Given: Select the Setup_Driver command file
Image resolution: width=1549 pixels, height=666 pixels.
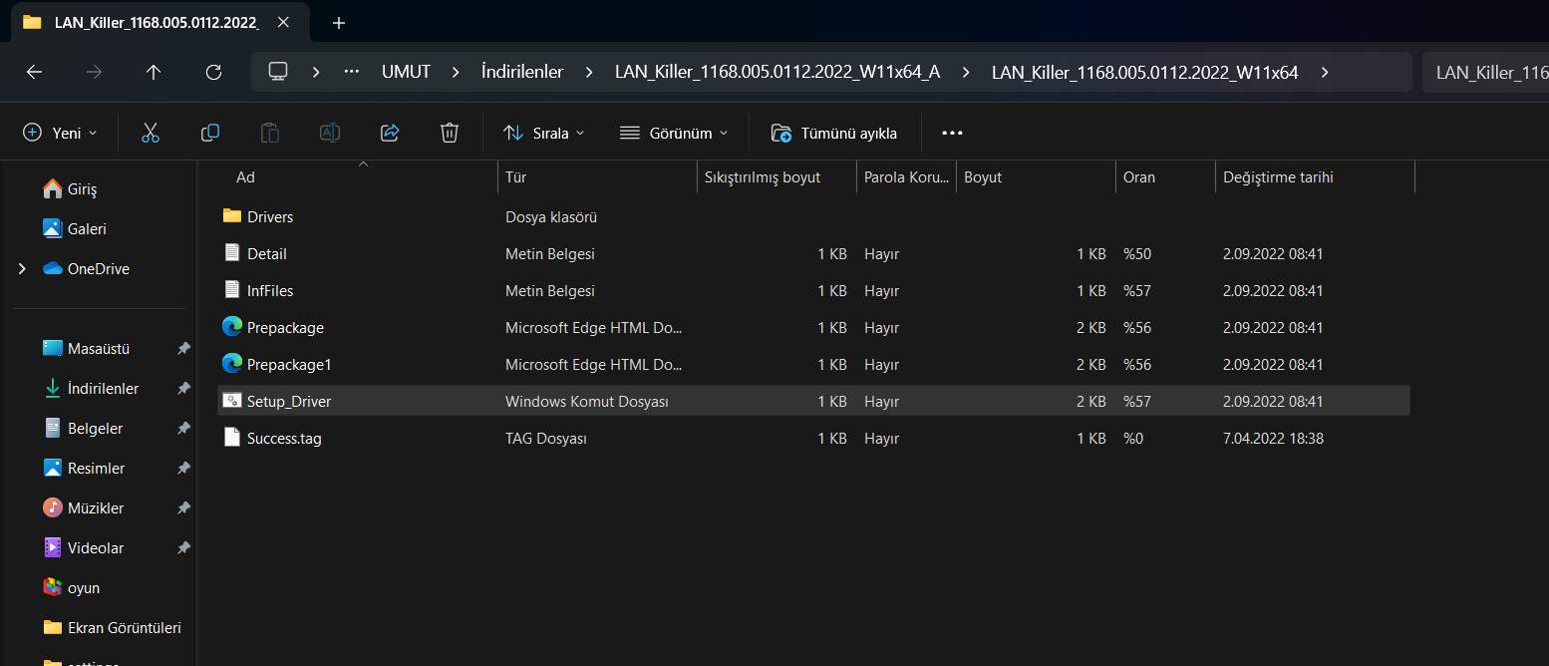Looking at the screenshot, I should (x=289, y=402).
